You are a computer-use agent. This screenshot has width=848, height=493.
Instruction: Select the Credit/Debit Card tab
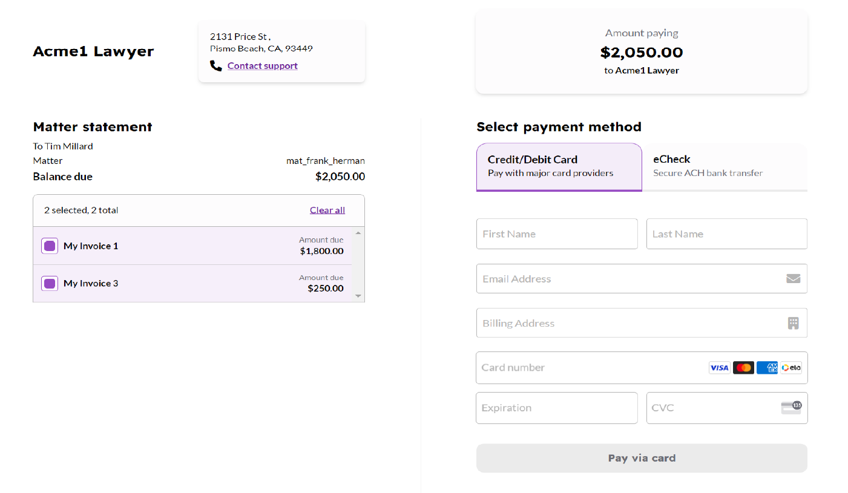[559, 167]
